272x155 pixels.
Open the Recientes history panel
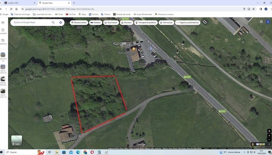(x=3, y=41)
